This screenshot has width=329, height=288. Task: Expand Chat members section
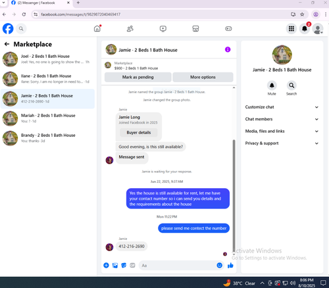point(282,119)
